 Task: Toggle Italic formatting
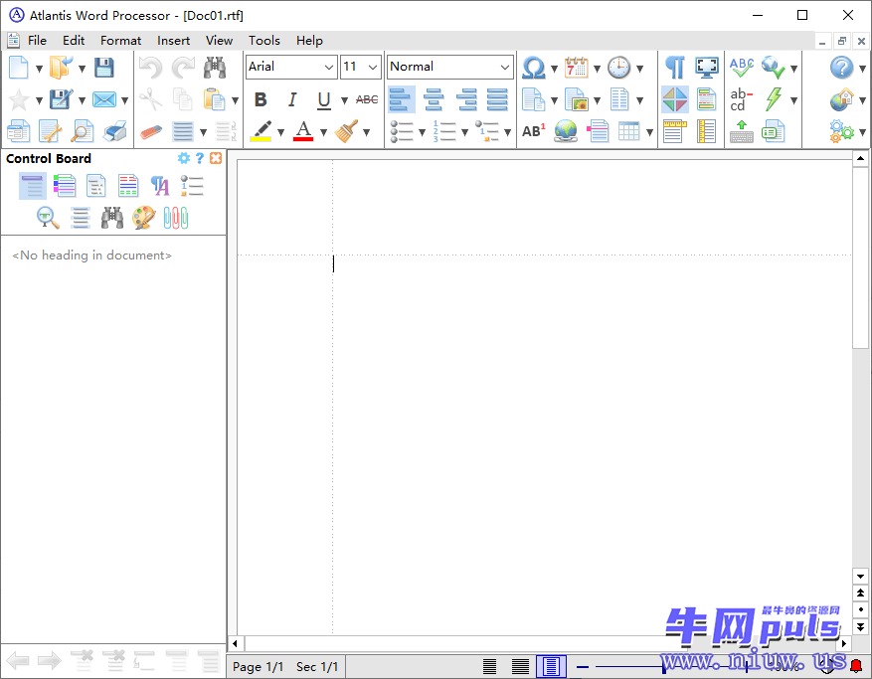292,99
